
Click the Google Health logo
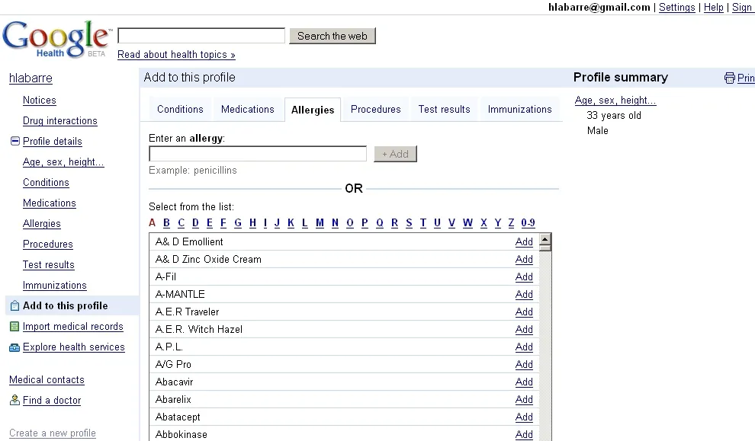tap(57, 40)
